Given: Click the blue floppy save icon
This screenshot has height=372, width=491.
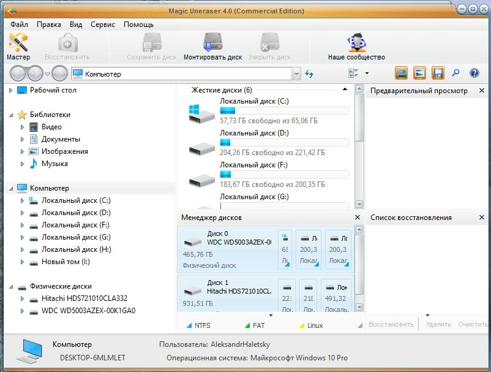Looking at the screenshot, I should [438, 74].
